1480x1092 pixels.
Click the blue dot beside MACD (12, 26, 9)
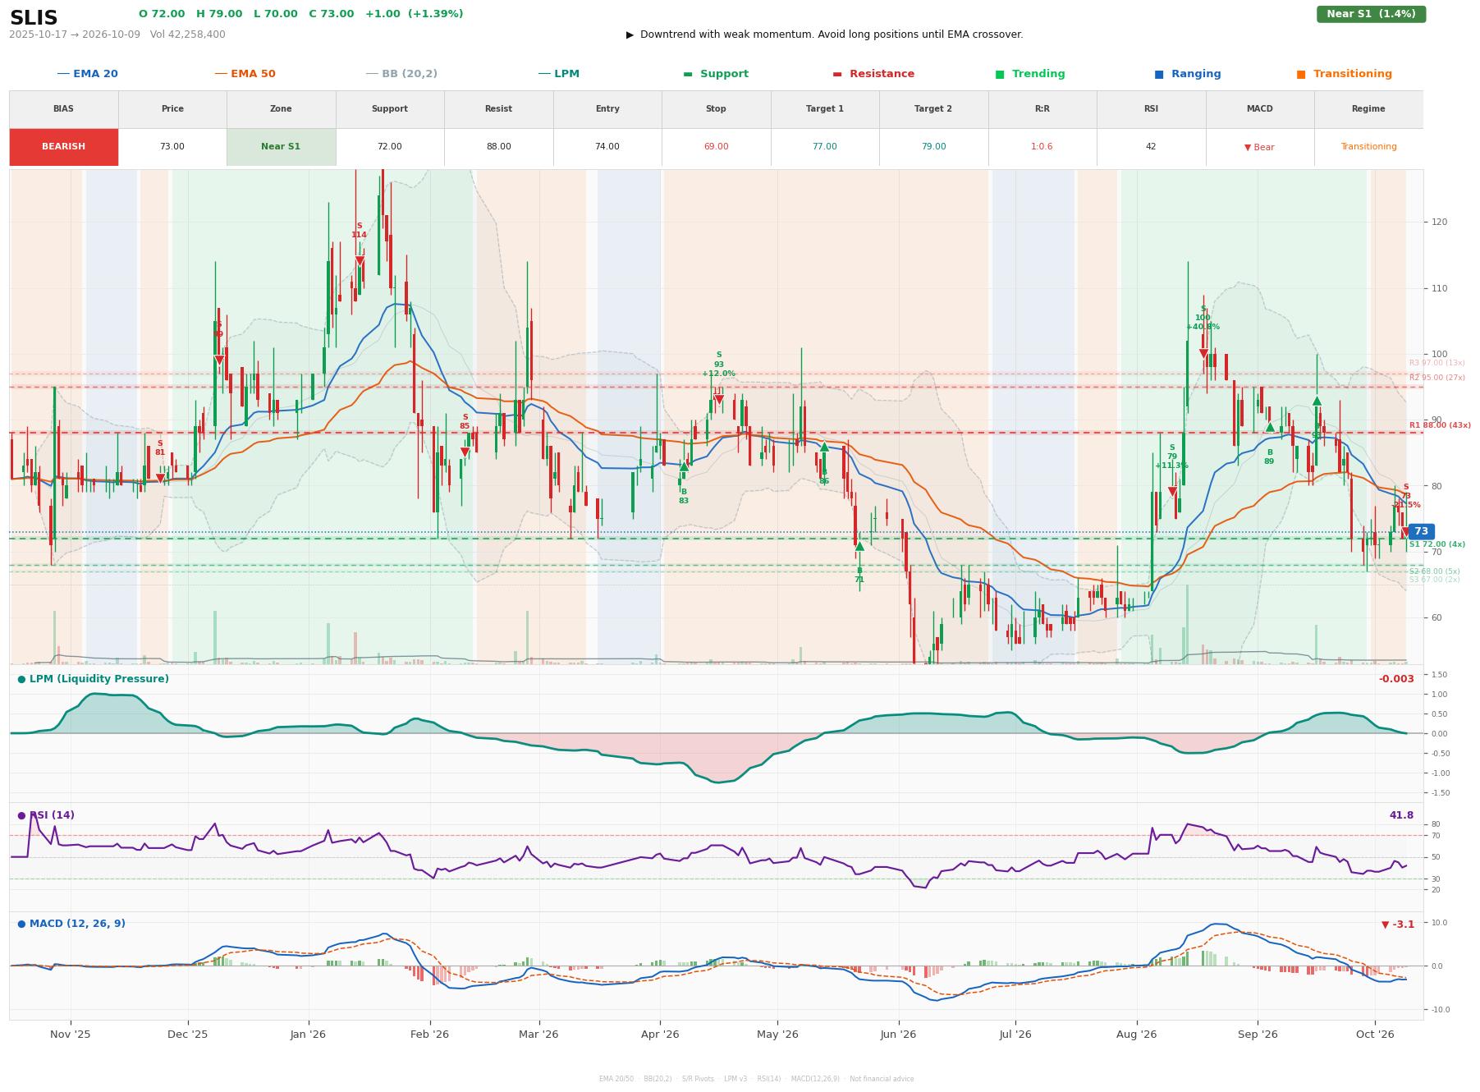point(21,924)
